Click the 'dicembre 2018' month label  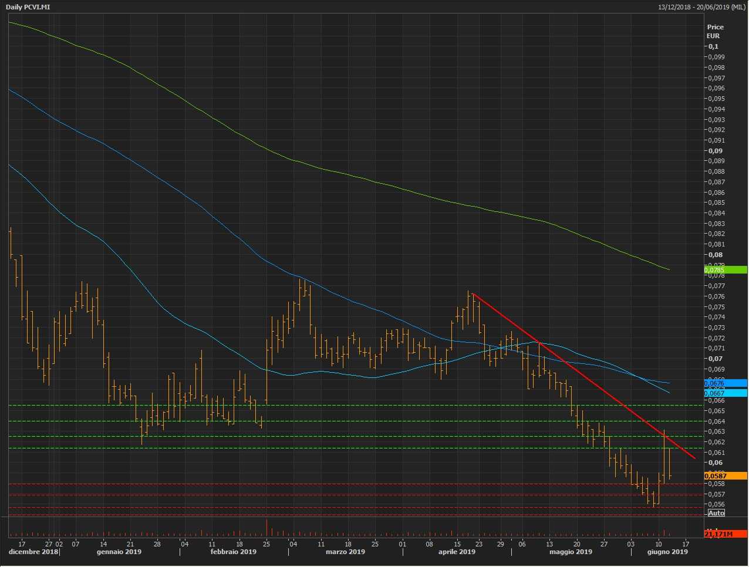point(33,552)
